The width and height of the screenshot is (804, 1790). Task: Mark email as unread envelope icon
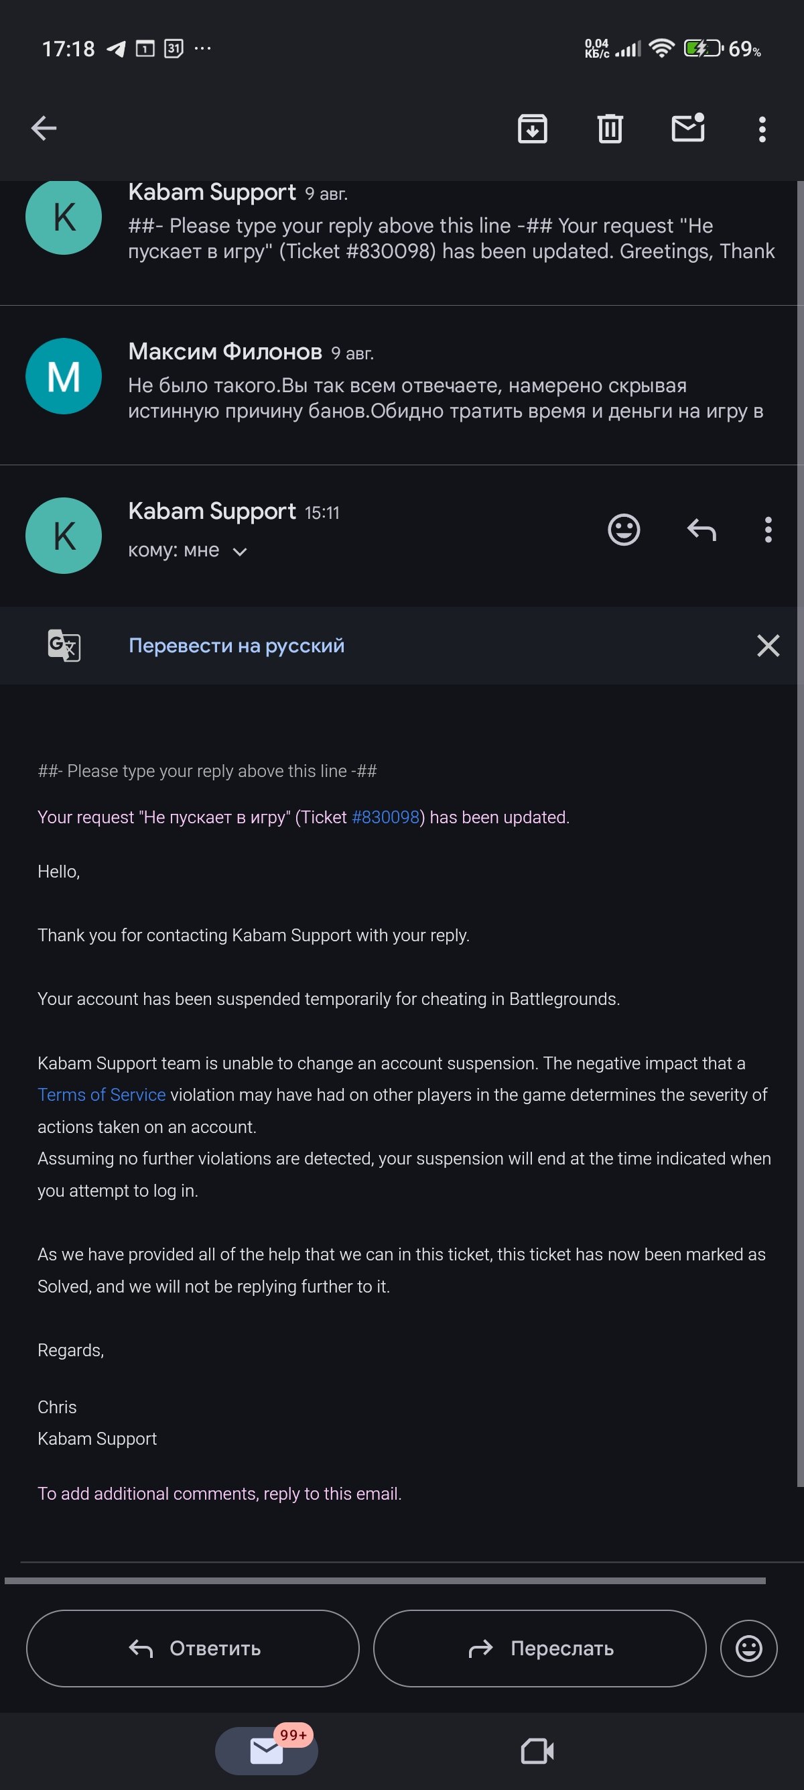pyautogui.click(x=688, y=128)
